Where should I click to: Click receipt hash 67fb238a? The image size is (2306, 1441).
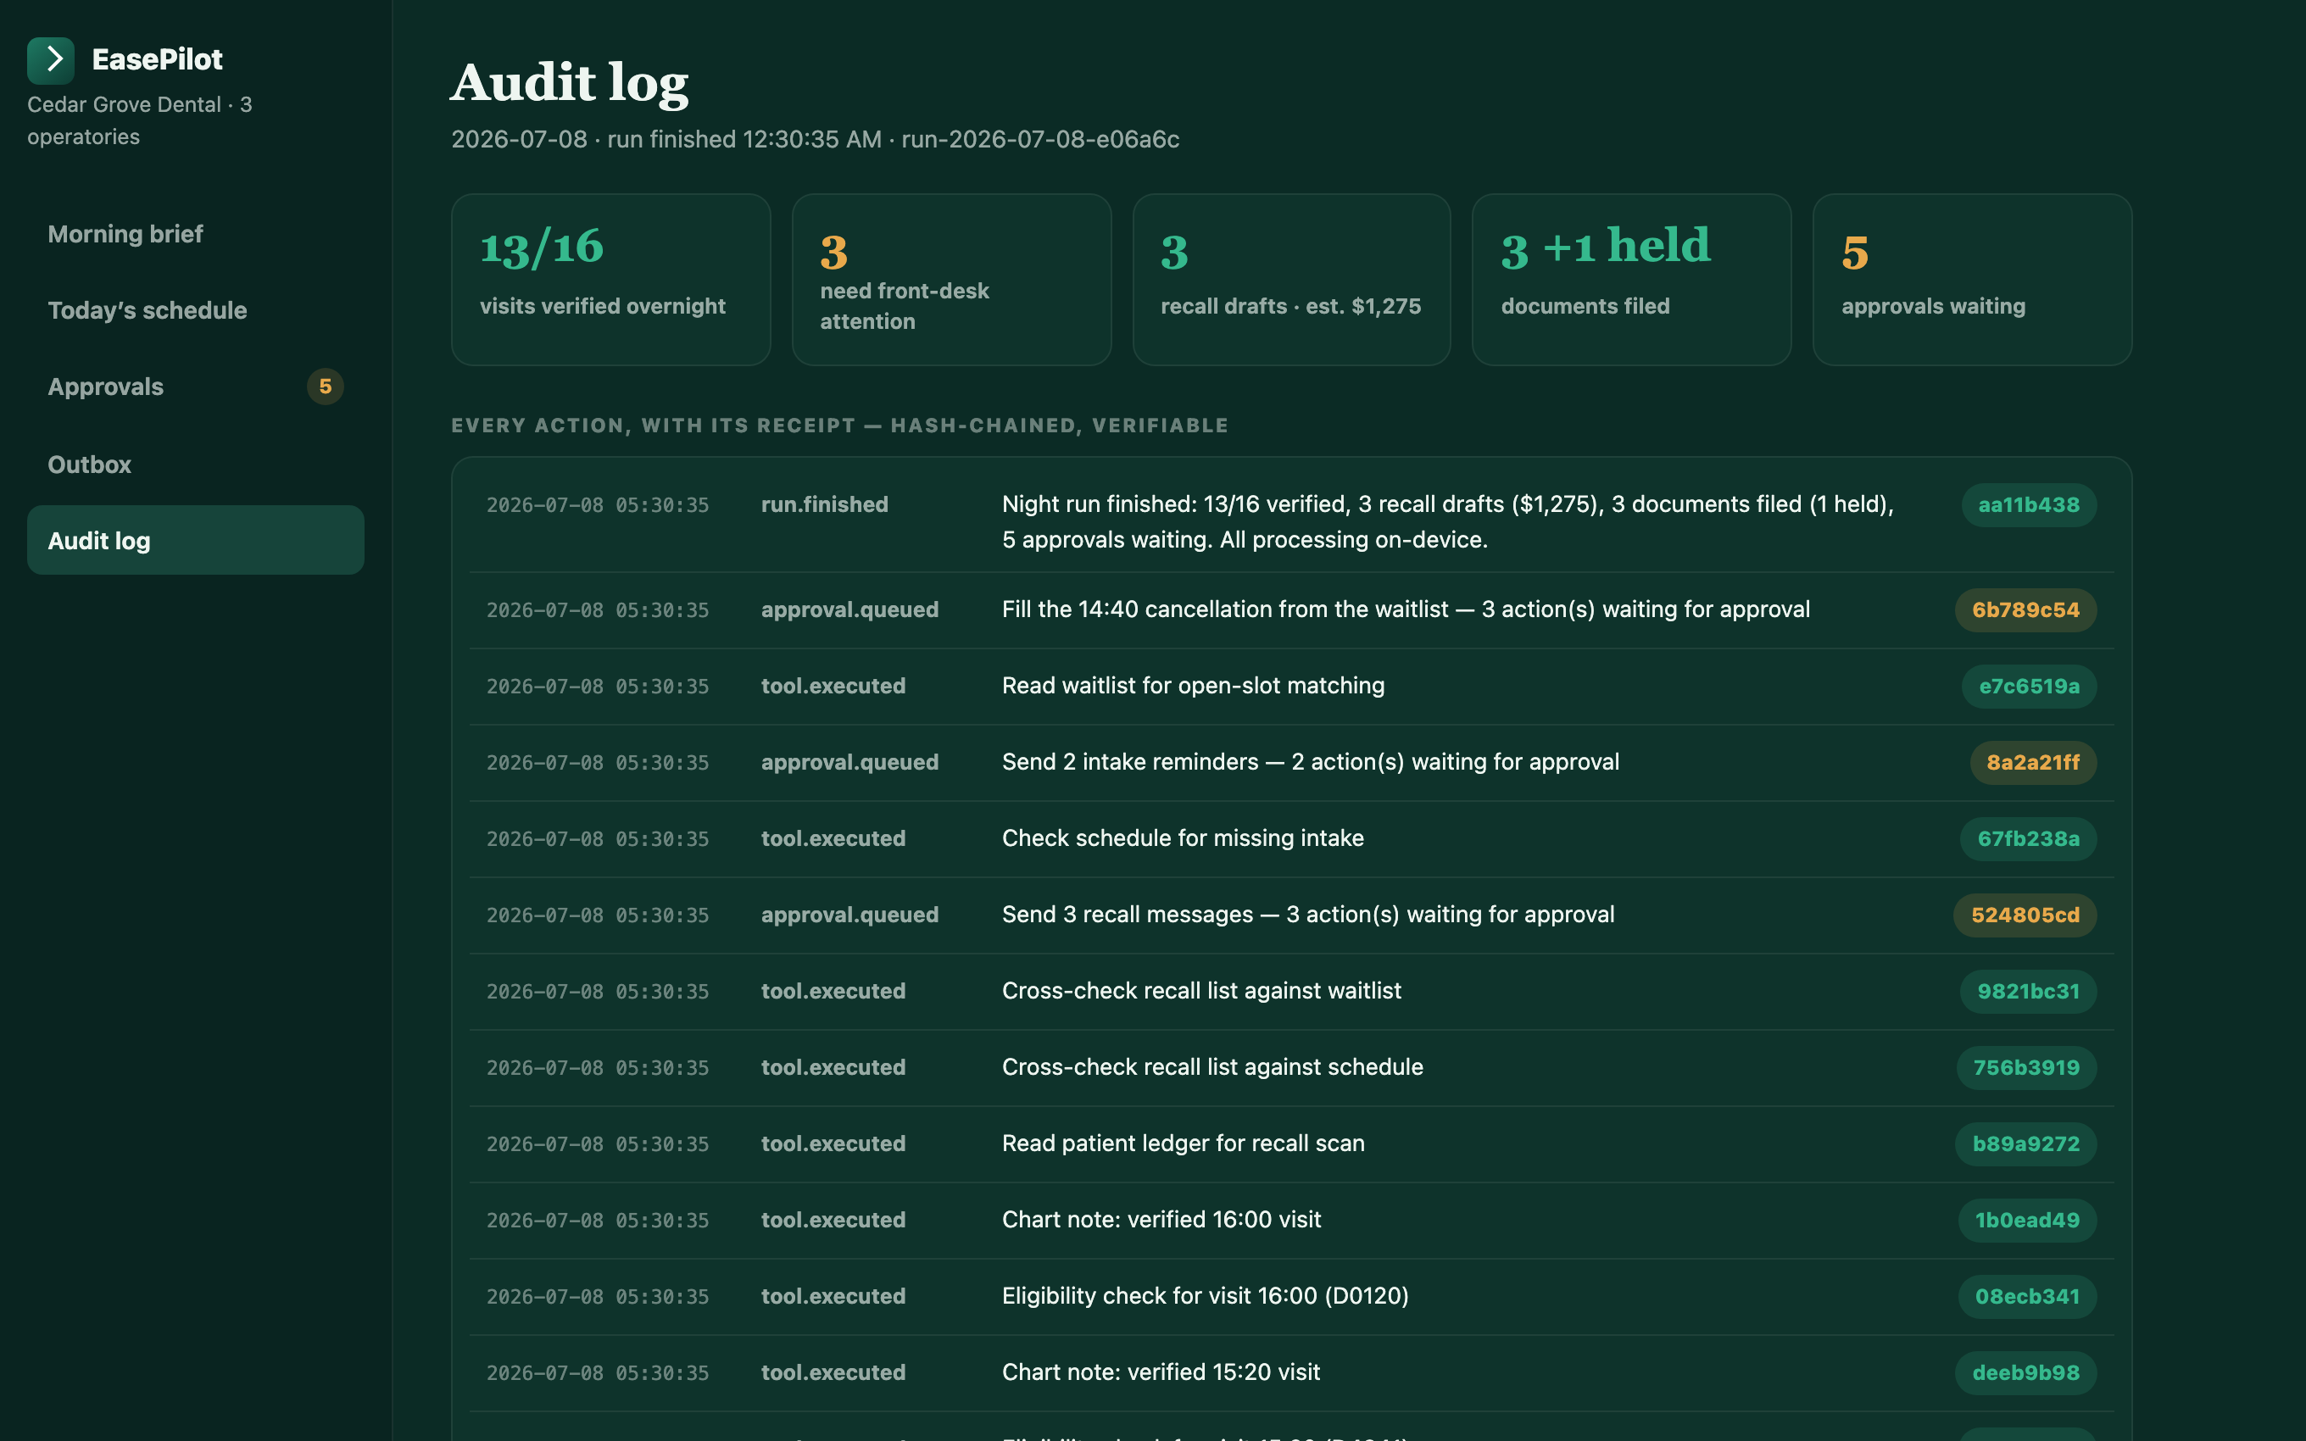click(x=2028, y=838)
